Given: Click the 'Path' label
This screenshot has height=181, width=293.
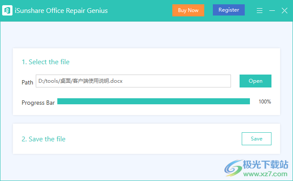Looking at the screenshot, I should coord(27,82).
